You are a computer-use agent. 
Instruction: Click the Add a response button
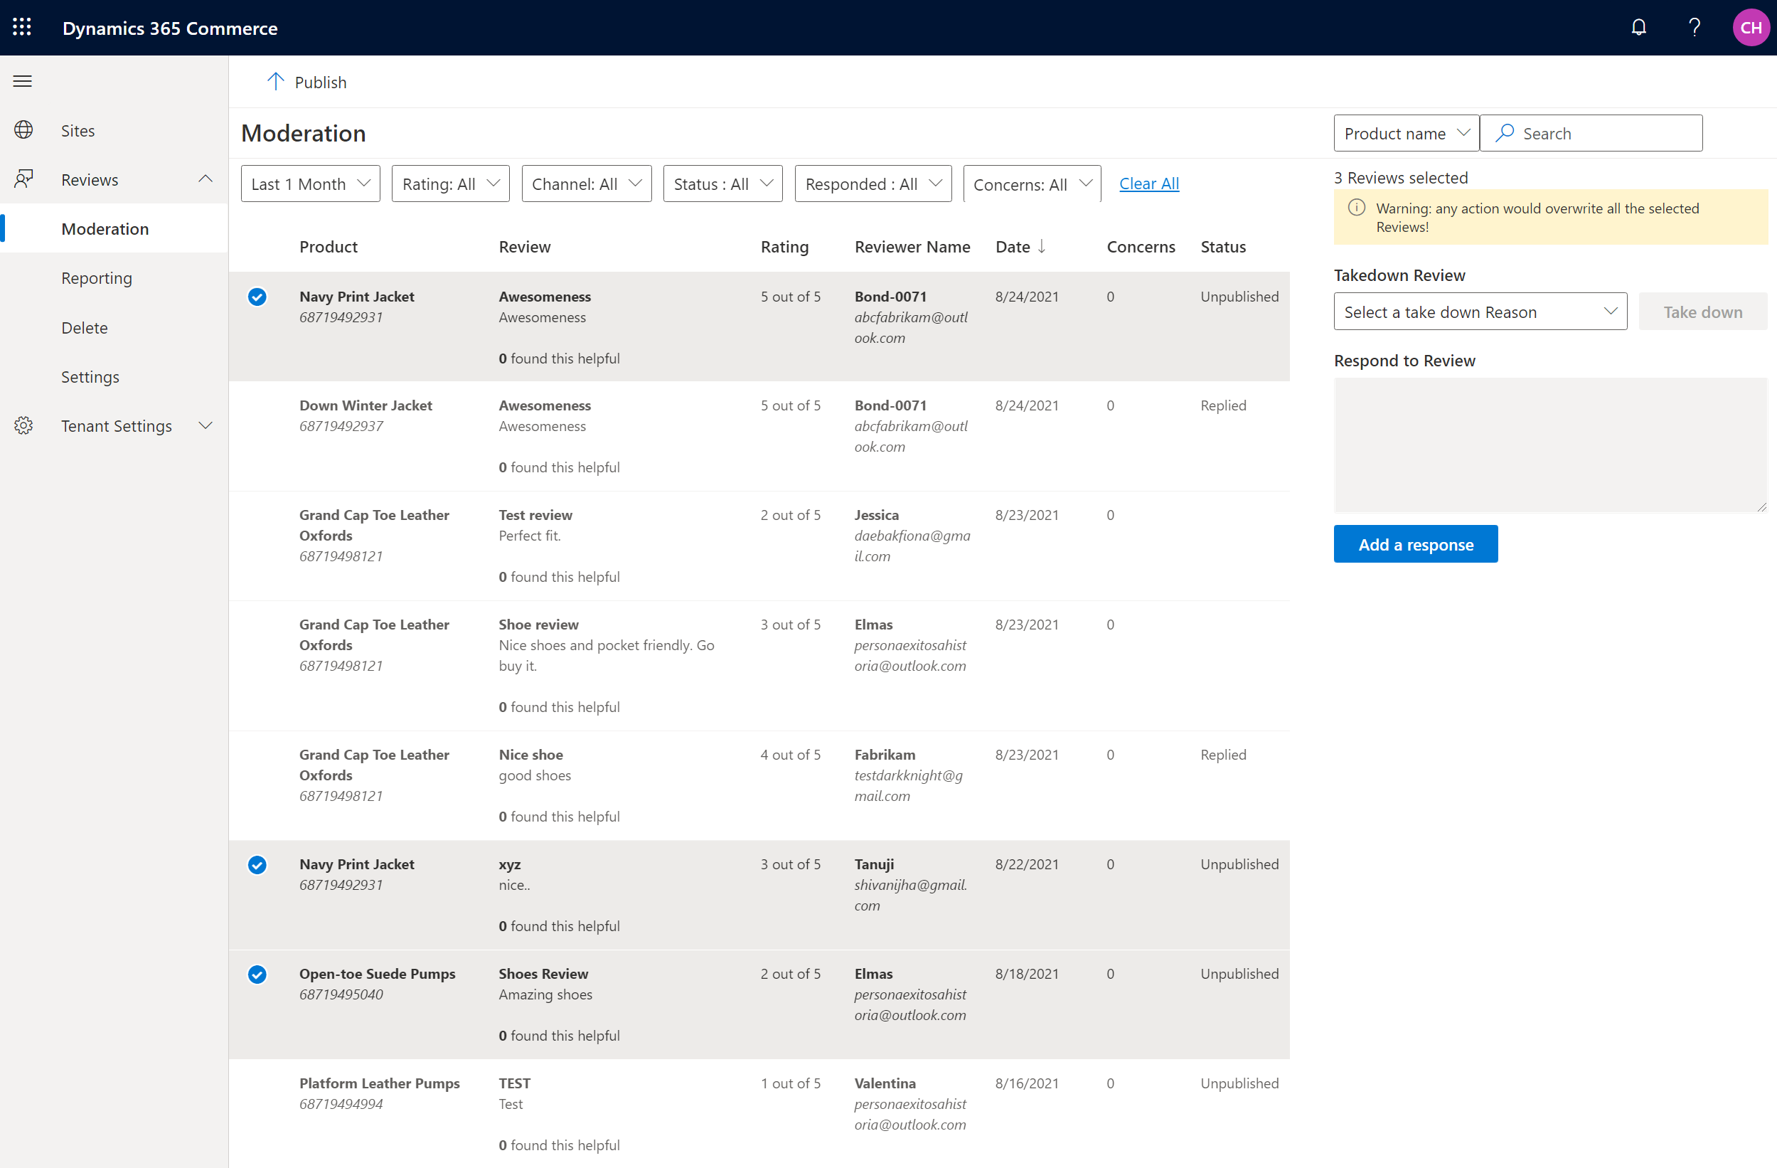tap(1416, 543)
